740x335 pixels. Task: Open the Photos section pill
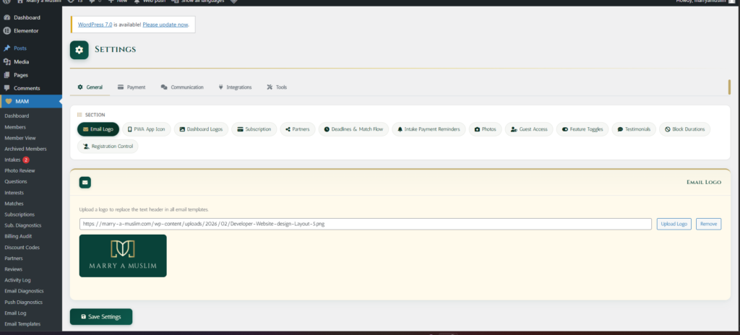pos(485,129)
